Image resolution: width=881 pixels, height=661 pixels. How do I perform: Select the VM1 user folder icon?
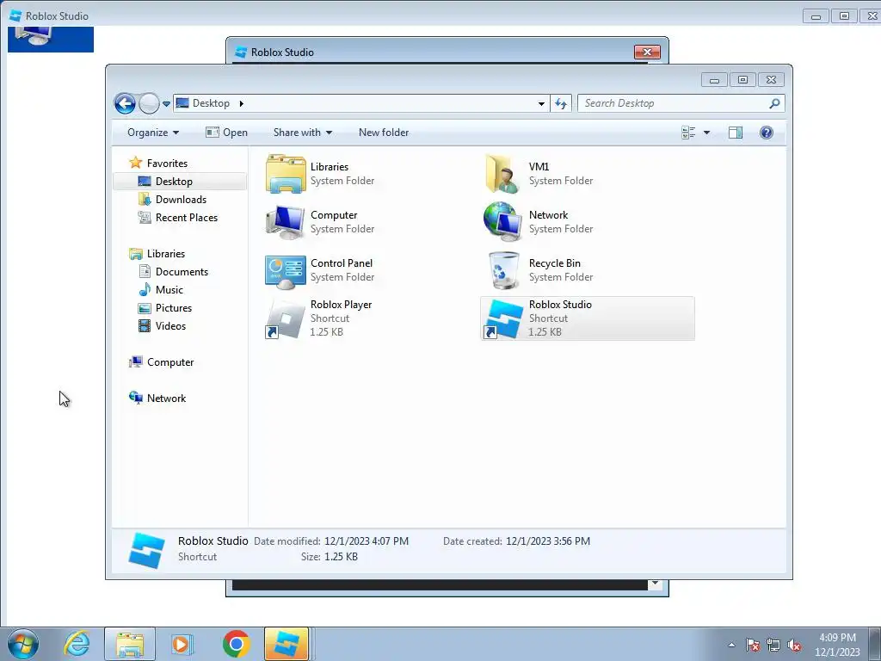click(x=502, y=174)
